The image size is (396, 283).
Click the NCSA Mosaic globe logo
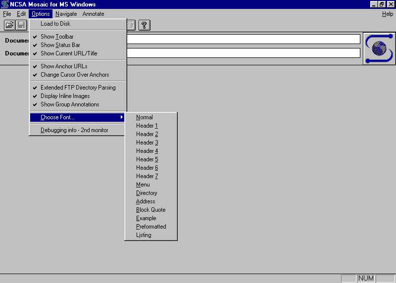[379, 48]
